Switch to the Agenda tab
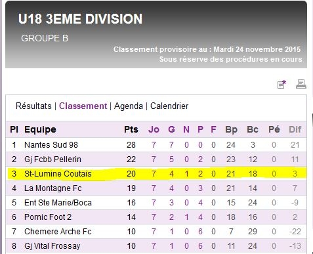Viewport: 313px width, 254px height. tap(129, 106)
